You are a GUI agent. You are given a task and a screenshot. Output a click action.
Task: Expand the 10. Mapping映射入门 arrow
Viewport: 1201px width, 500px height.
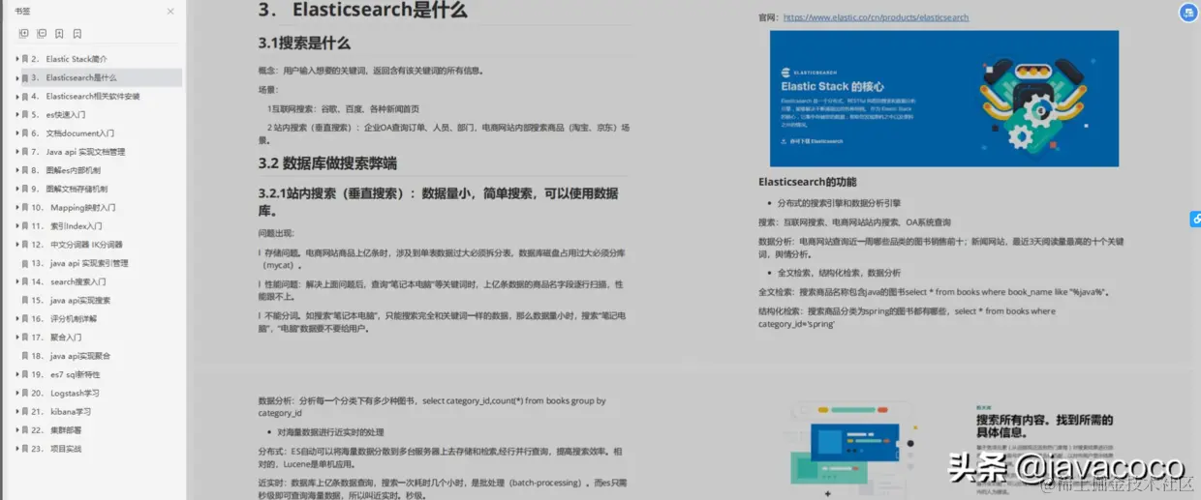pos(16,208)
